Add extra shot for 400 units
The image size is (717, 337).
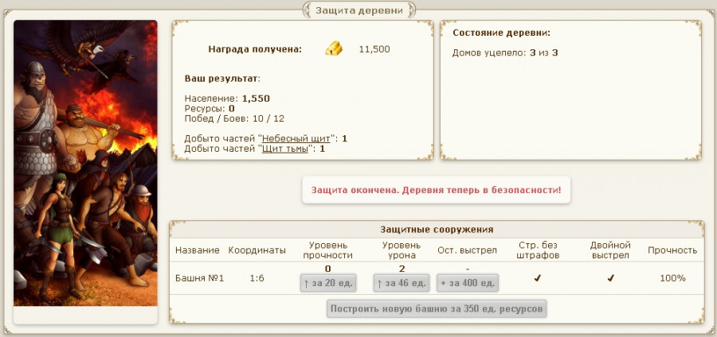coord(468,283)
